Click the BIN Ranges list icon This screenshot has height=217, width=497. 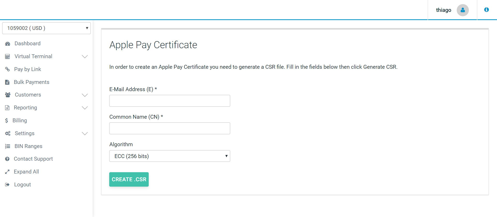point(7,146)
